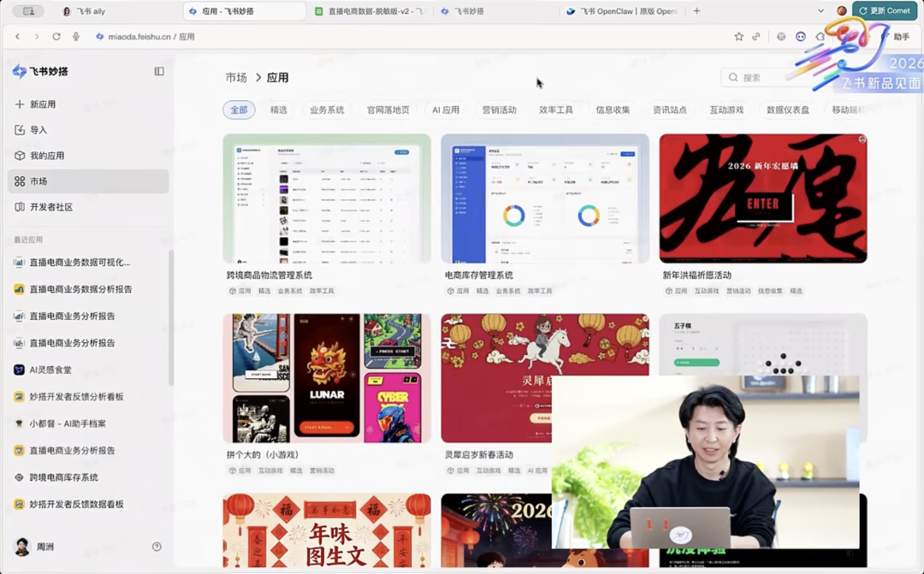Screen dimensions: 924x574
Task: Select the 效率工具 category filter
Action: pos(555,110)
